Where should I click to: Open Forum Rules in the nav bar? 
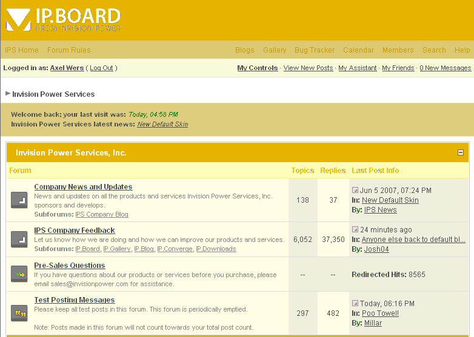pyautogui.click(x=69, y=50)
